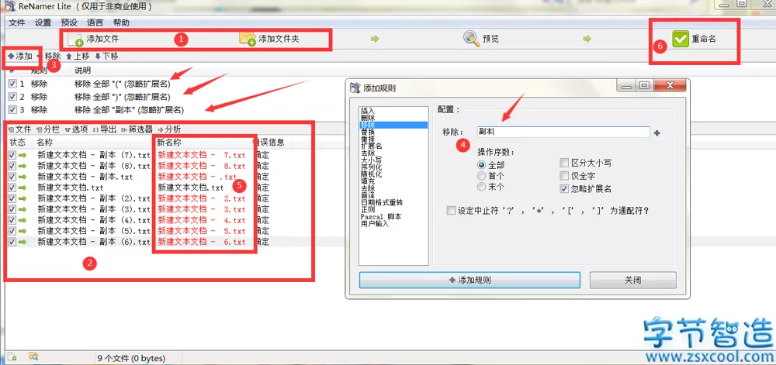This screenshot has width=776, height=365.
Task: Select 随机化 rule type in list
Action: (394, 174)
